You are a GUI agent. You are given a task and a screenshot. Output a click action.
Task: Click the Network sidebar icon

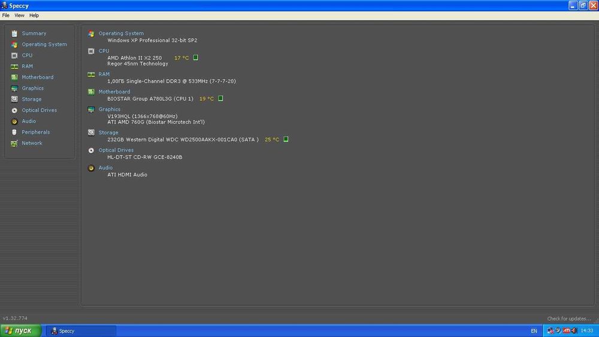14,143
